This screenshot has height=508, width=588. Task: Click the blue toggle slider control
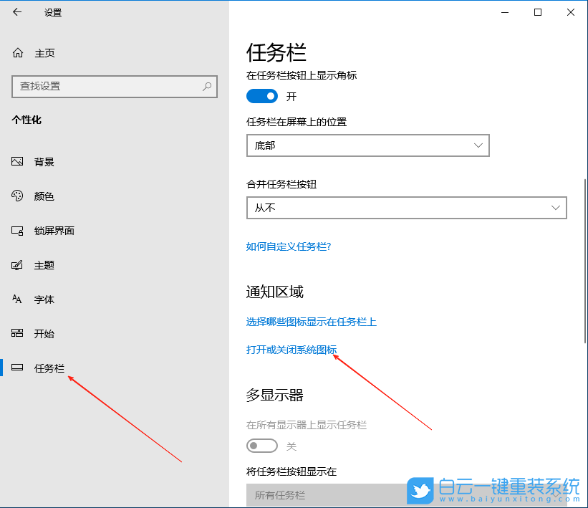tap(262, 95)
